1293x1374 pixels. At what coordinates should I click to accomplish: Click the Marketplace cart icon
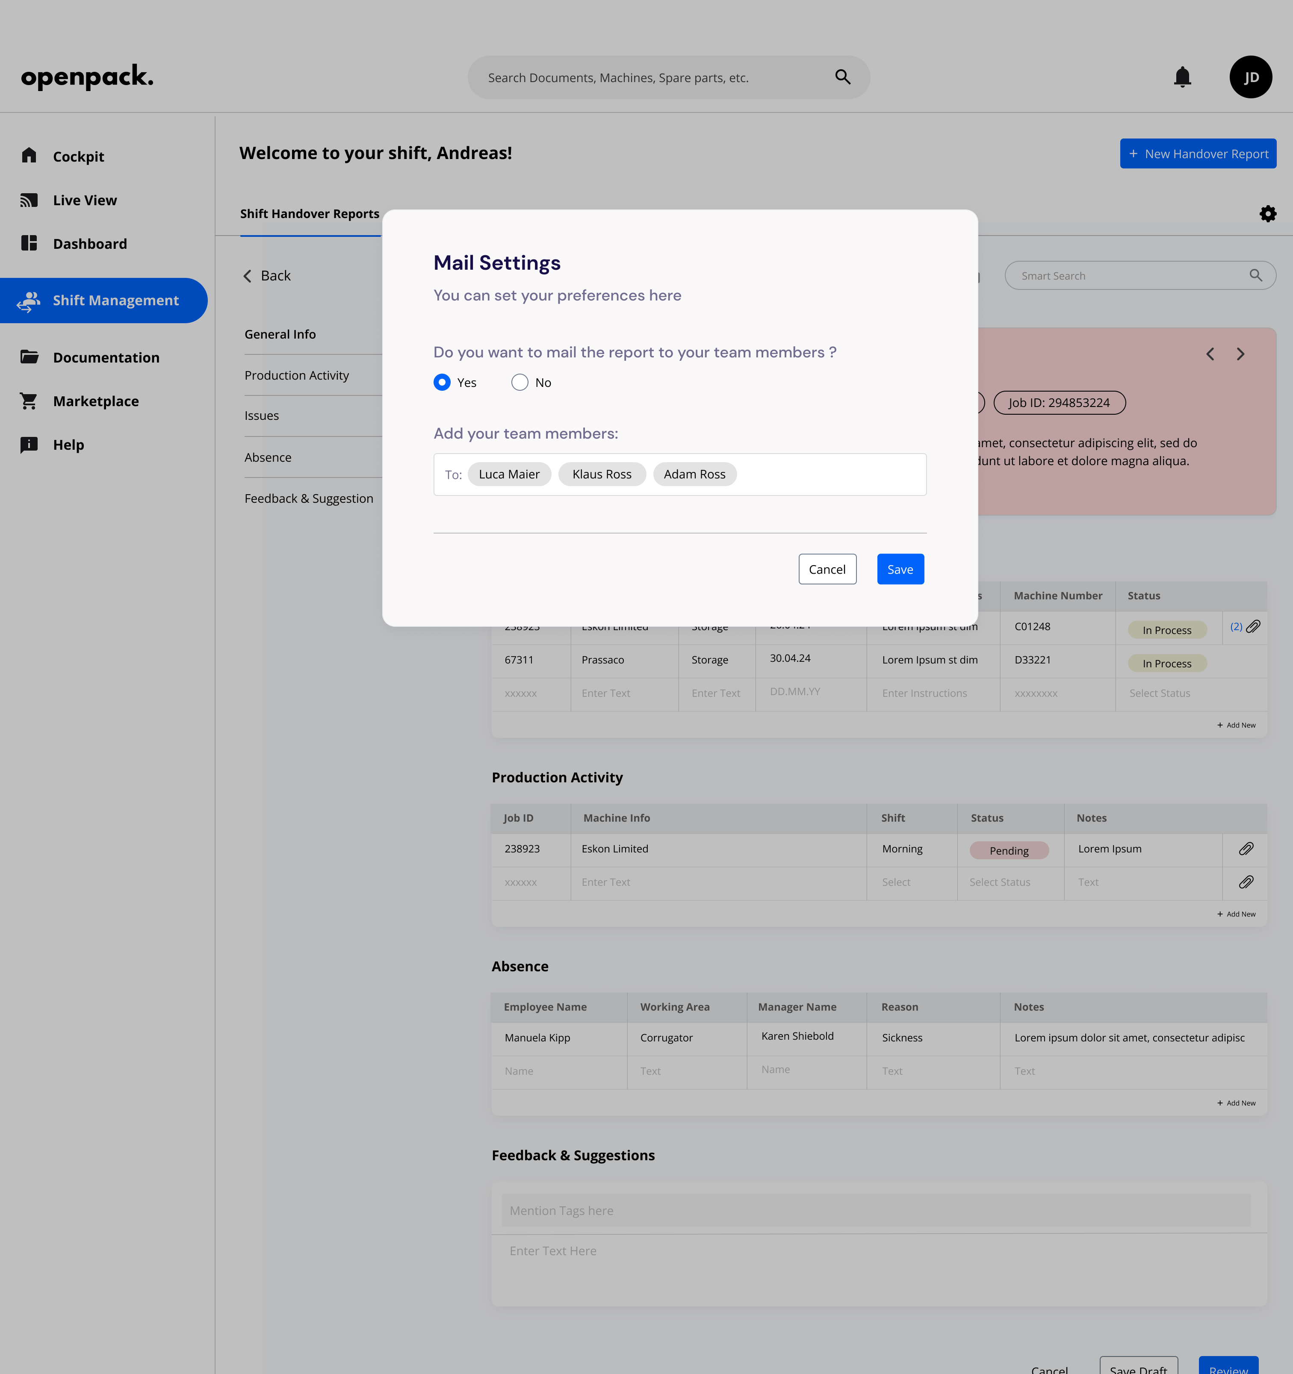(x=29, y=401)
